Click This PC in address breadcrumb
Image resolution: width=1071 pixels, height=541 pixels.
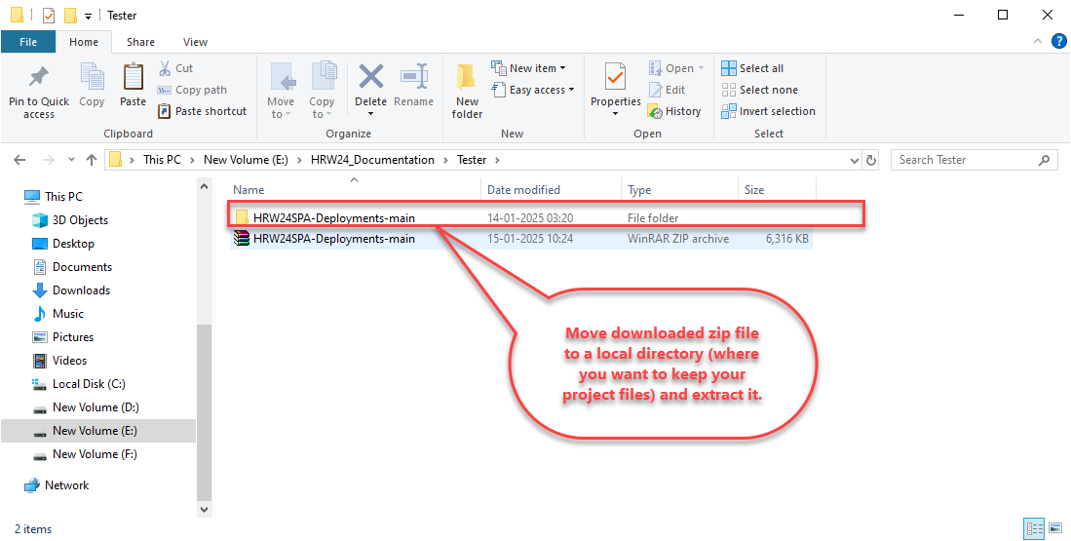tap(163, 160)
